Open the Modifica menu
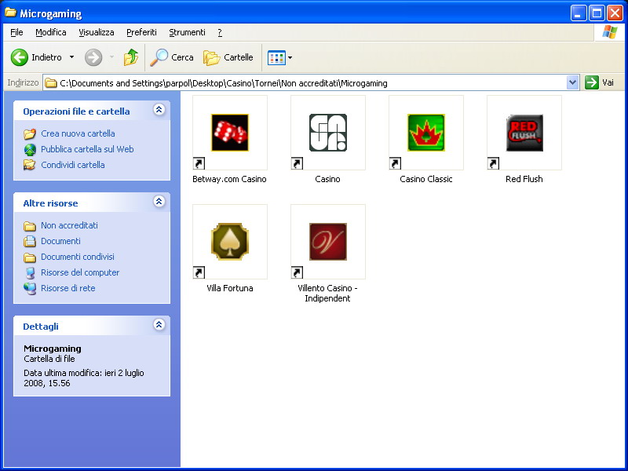 (51, 32)
